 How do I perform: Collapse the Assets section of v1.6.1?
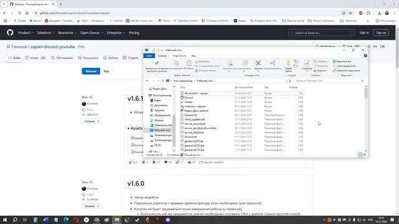point(135,128)
